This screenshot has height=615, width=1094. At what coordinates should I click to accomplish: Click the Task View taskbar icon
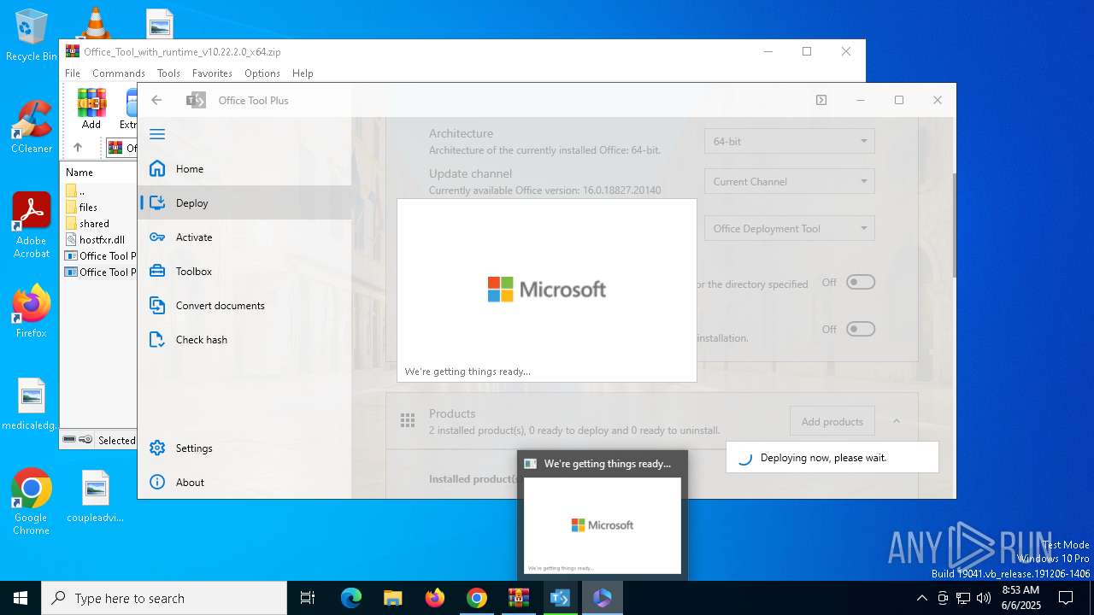[x=308, y=598]
